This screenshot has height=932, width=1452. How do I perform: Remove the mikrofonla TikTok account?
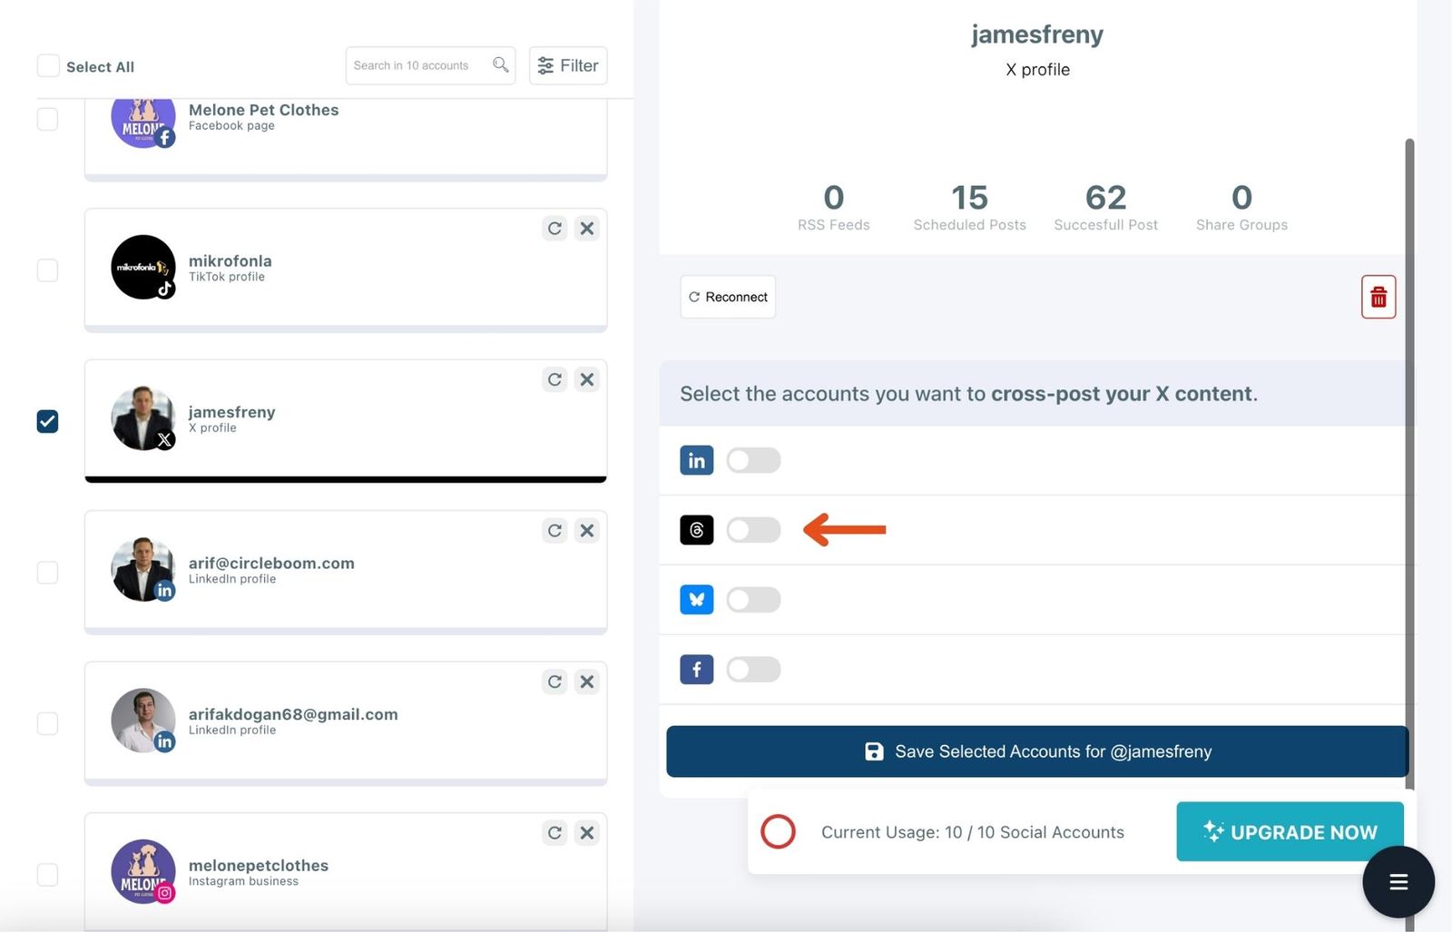pyautogui.click(x=587, y=229)
